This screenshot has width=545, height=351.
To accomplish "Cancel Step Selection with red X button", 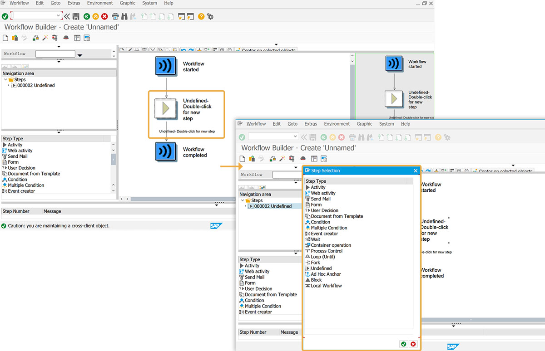I will (413, 344).
